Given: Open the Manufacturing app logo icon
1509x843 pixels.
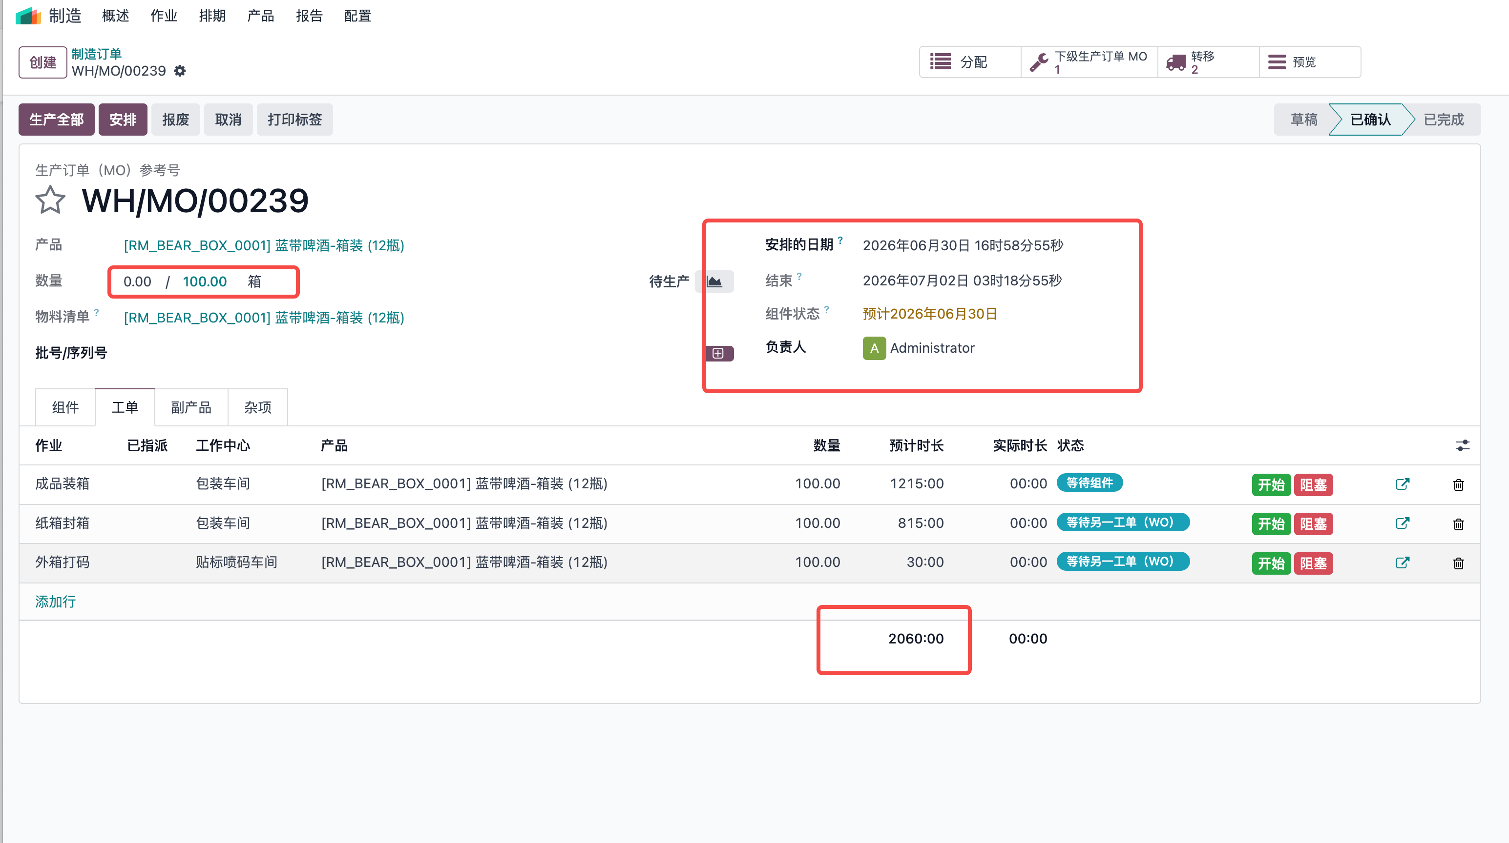Looking at the screenshot, I should 27,16.
